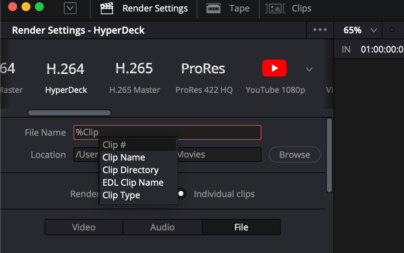
Task: Click the Tape cassette icon
Action: (213, 9)
